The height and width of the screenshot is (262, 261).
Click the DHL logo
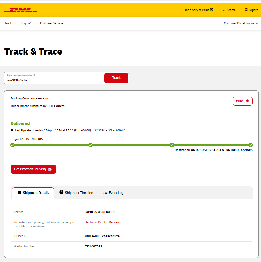click(20, 10)
